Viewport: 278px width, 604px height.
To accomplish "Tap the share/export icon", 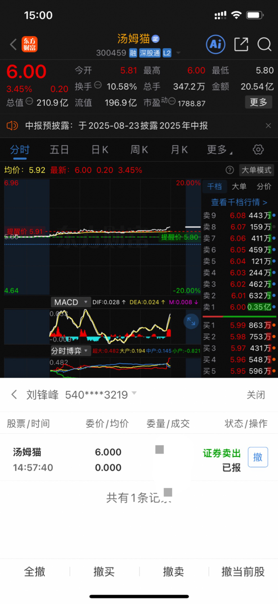I will coord(241,44).
